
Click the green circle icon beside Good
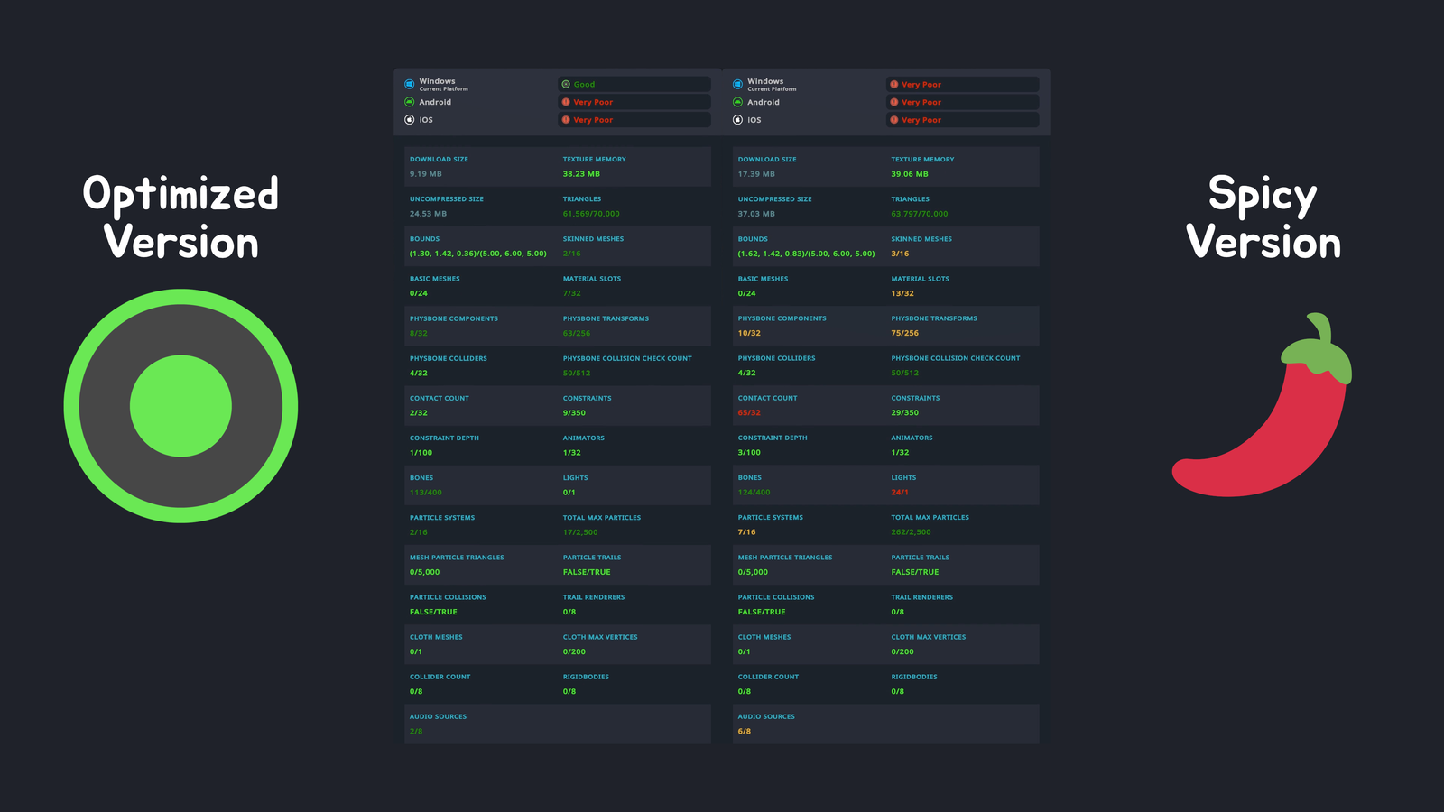coord(566,84)
